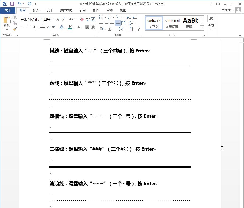Apply distributed alignment

(123, 23)
